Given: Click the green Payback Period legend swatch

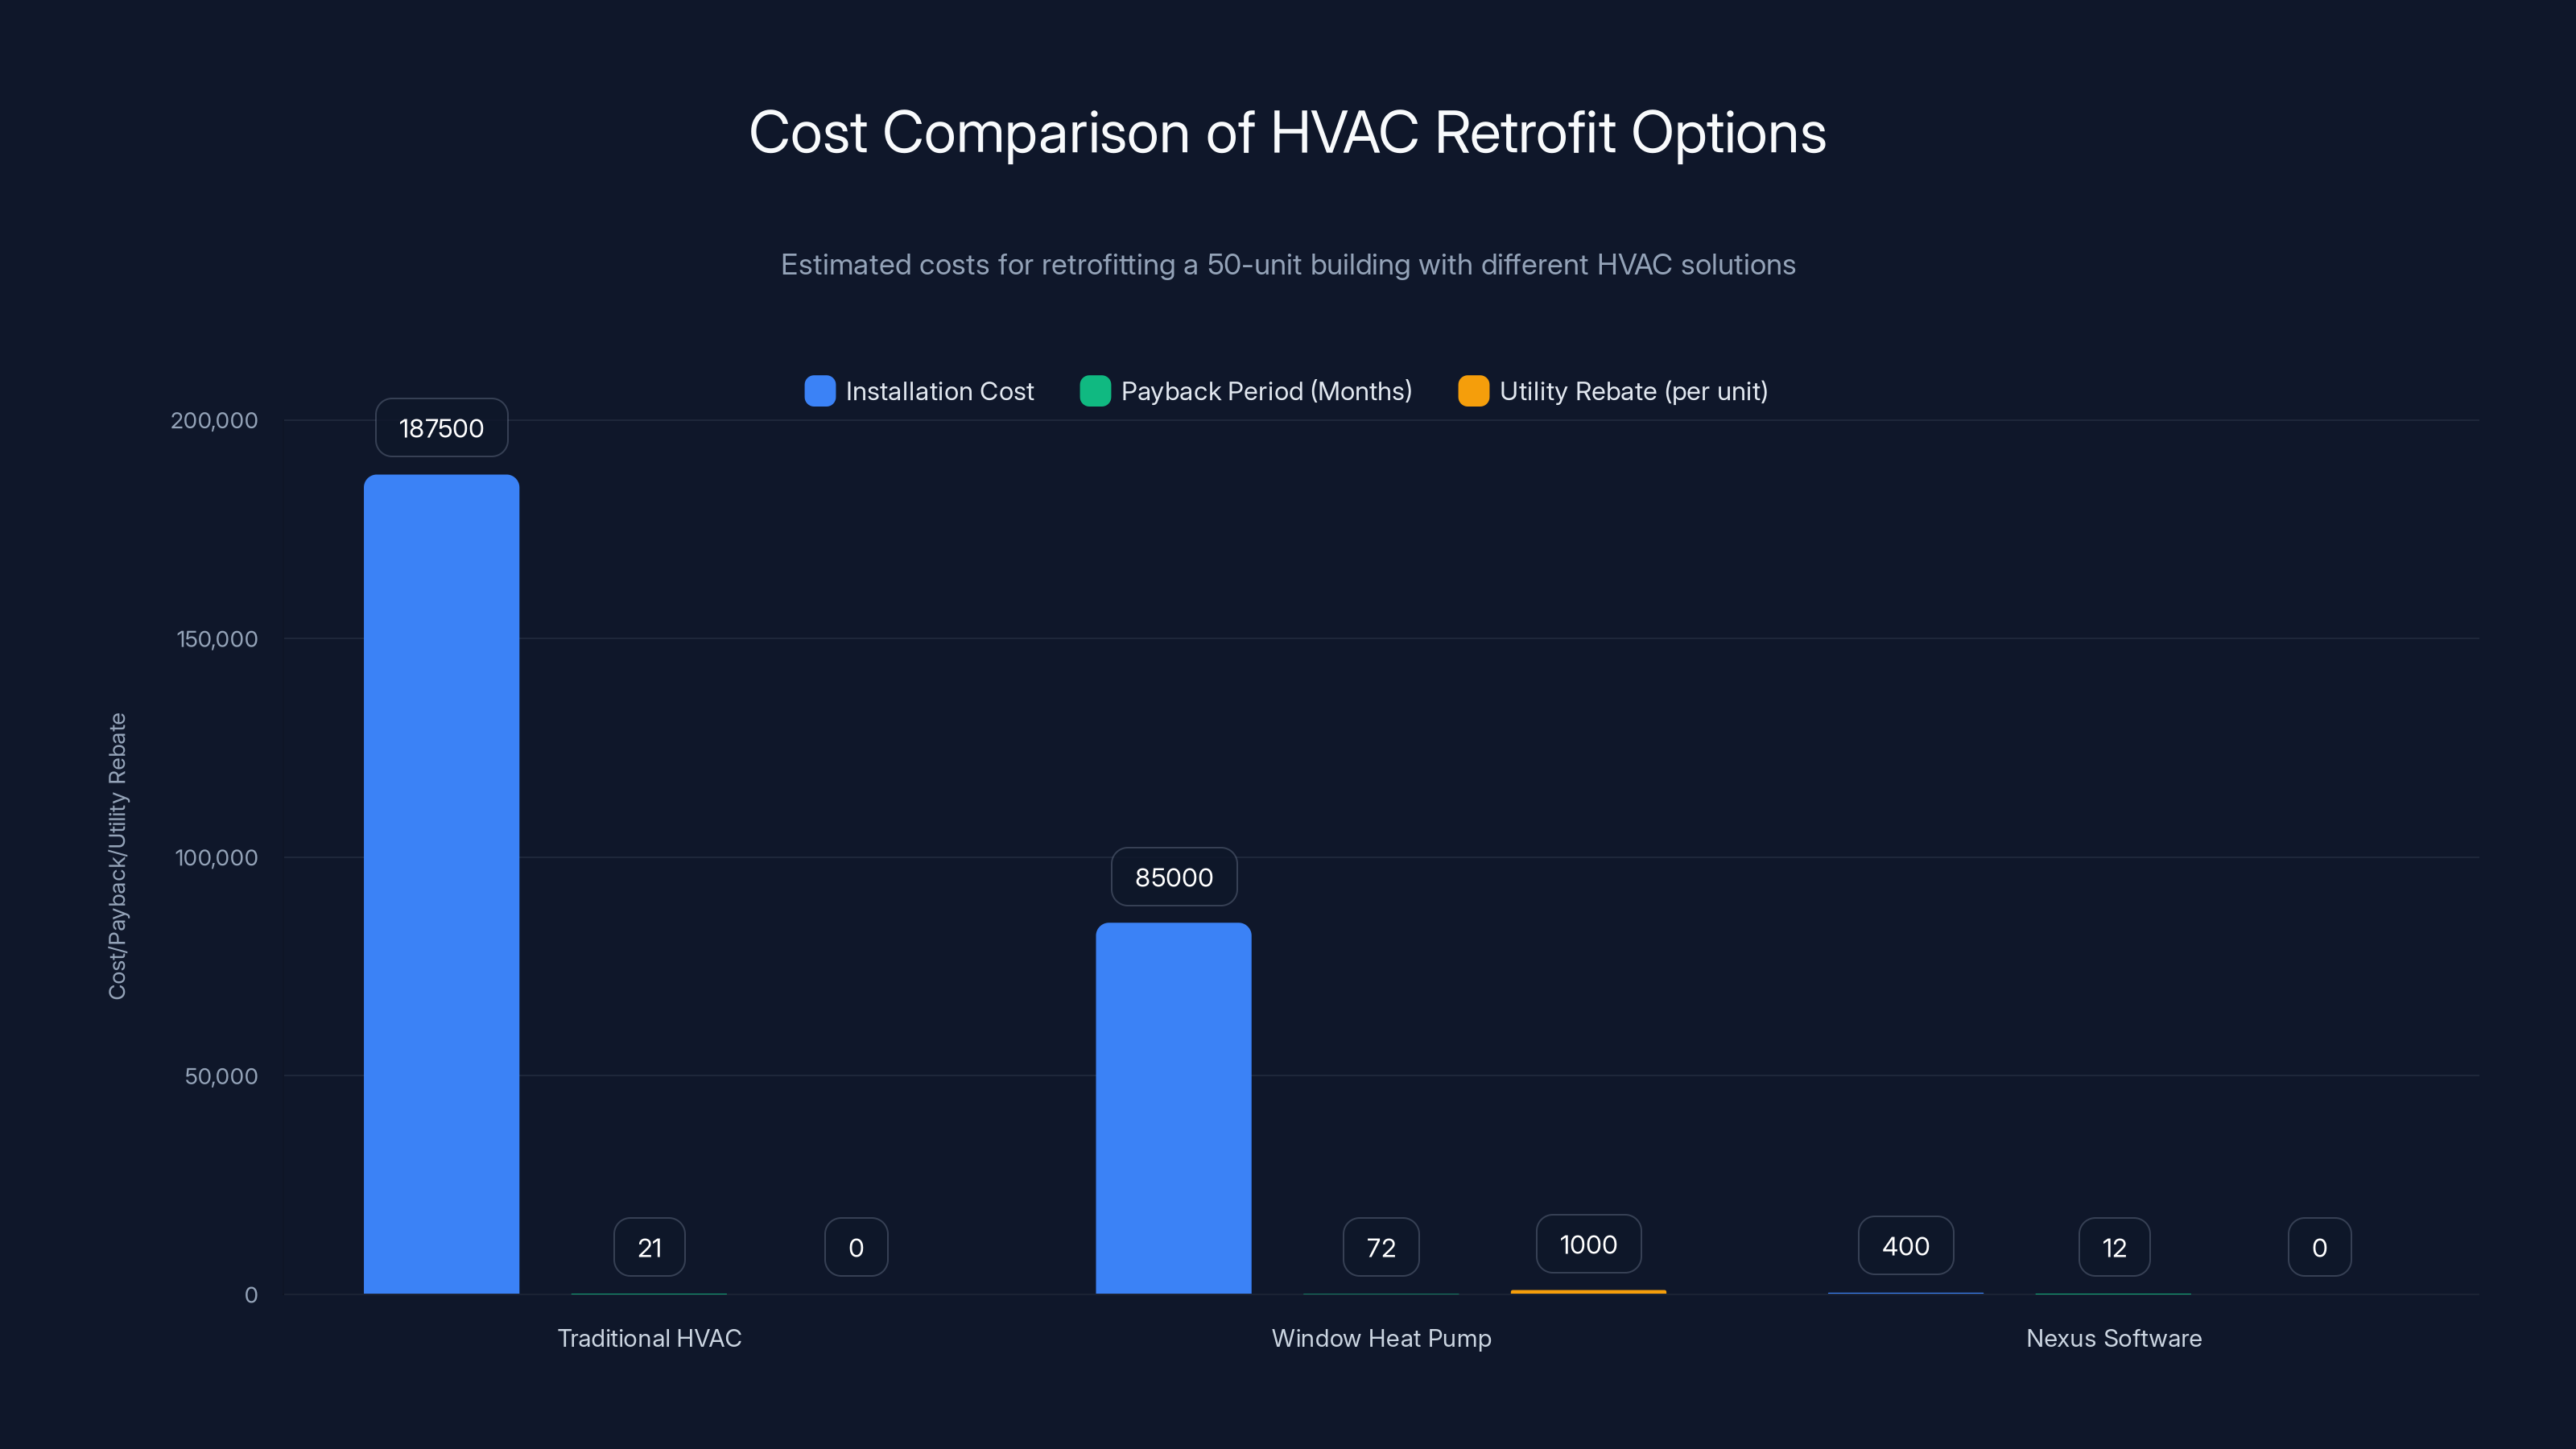Looking at the screenshot, I should [1095, 391].
